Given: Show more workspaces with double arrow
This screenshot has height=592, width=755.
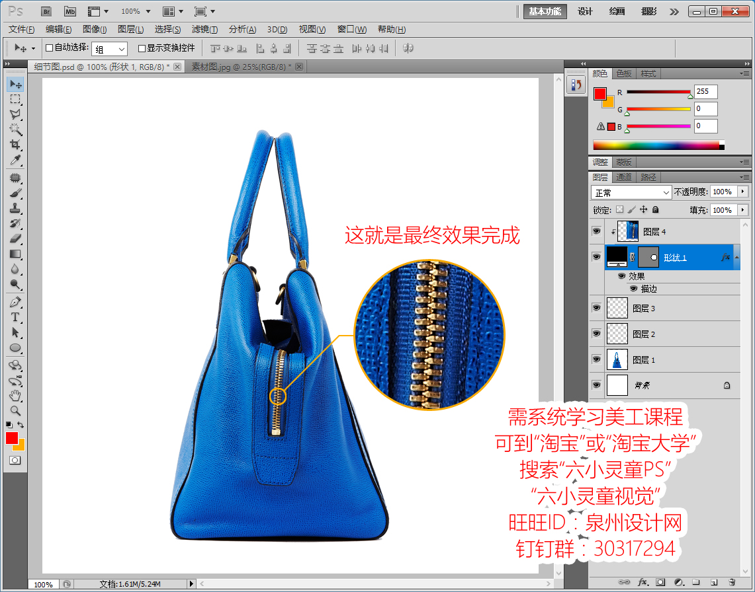Looking at the screenshot, I should 674,12.
